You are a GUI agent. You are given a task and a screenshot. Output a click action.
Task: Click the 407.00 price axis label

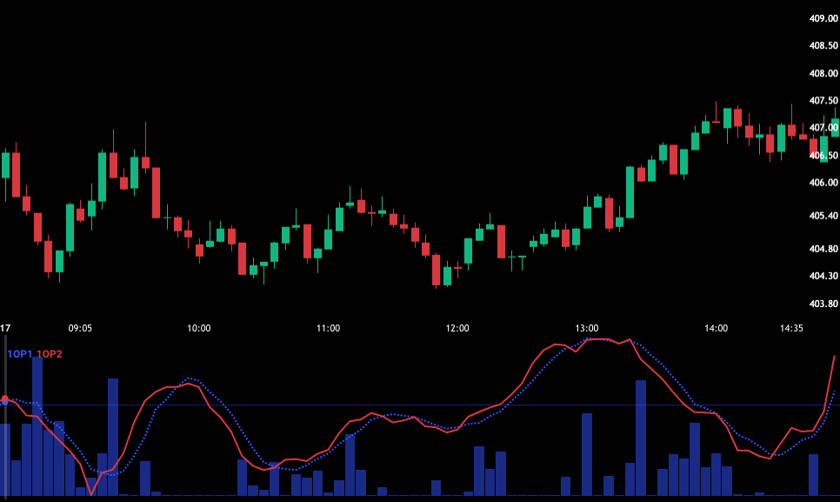pos(823,128)
